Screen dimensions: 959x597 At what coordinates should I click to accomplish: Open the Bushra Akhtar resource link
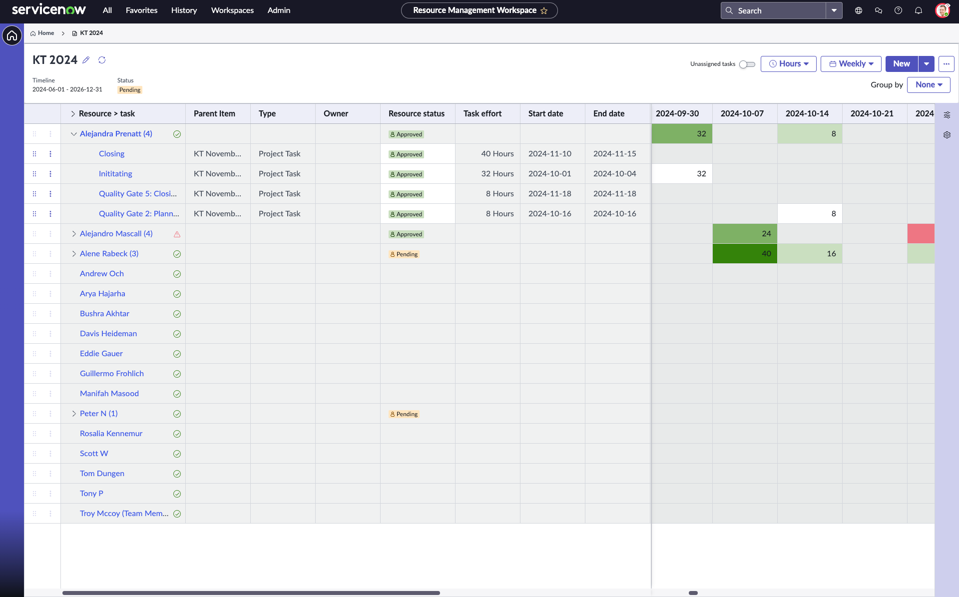104,314
